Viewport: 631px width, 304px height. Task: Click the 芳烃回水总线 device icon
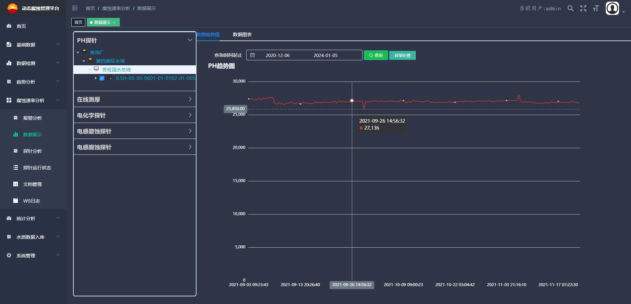(x=96, y=69)
